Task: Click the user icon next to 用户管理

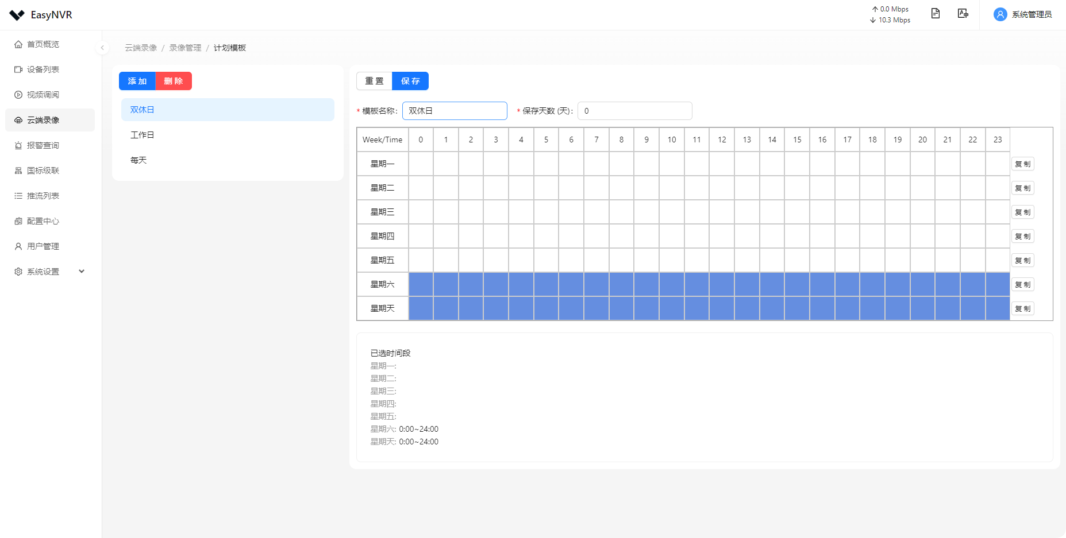Action: pyautogui.click(x=18, y=246)
